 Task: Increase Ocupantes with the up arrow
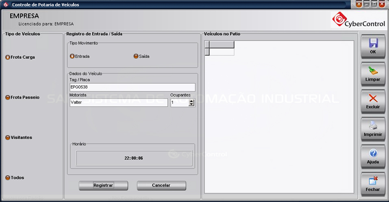click(x=191, y=101)
